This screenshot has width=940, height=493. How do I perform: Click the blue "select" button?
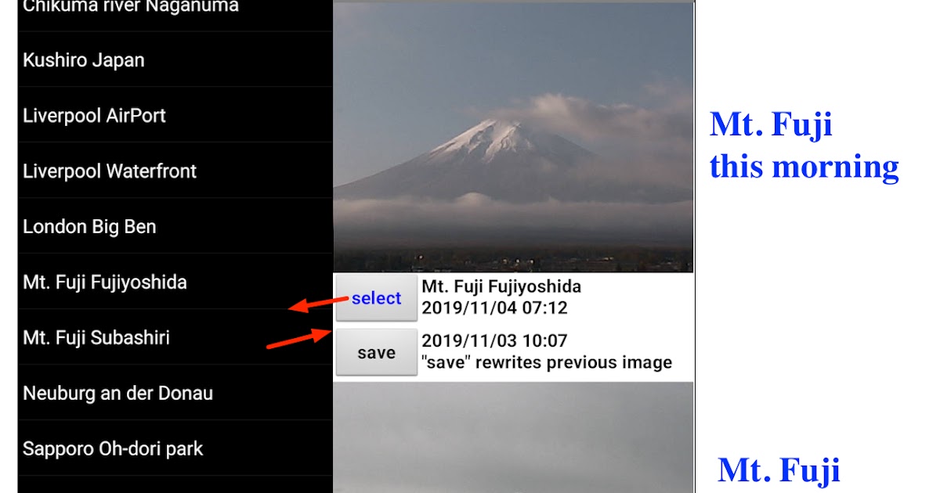(376, 298)
